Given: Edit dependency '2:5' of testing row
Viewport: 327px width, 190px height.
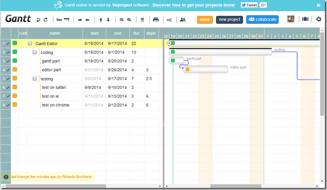Looking at the screenshot, I should [x=149, y=79].
